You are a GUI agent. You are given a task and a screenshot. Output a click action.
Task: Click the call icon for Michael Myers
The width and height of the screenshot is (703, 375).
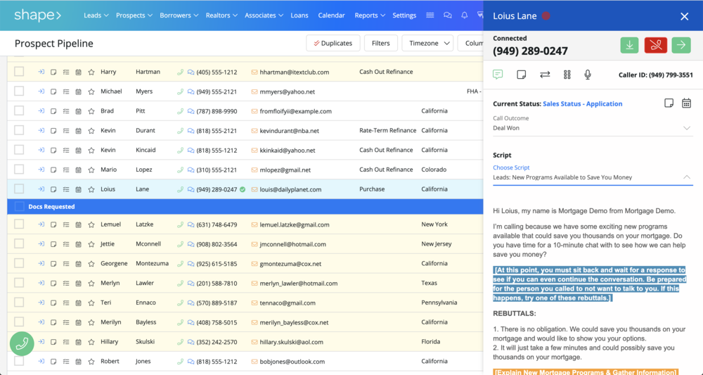point(180,91)
